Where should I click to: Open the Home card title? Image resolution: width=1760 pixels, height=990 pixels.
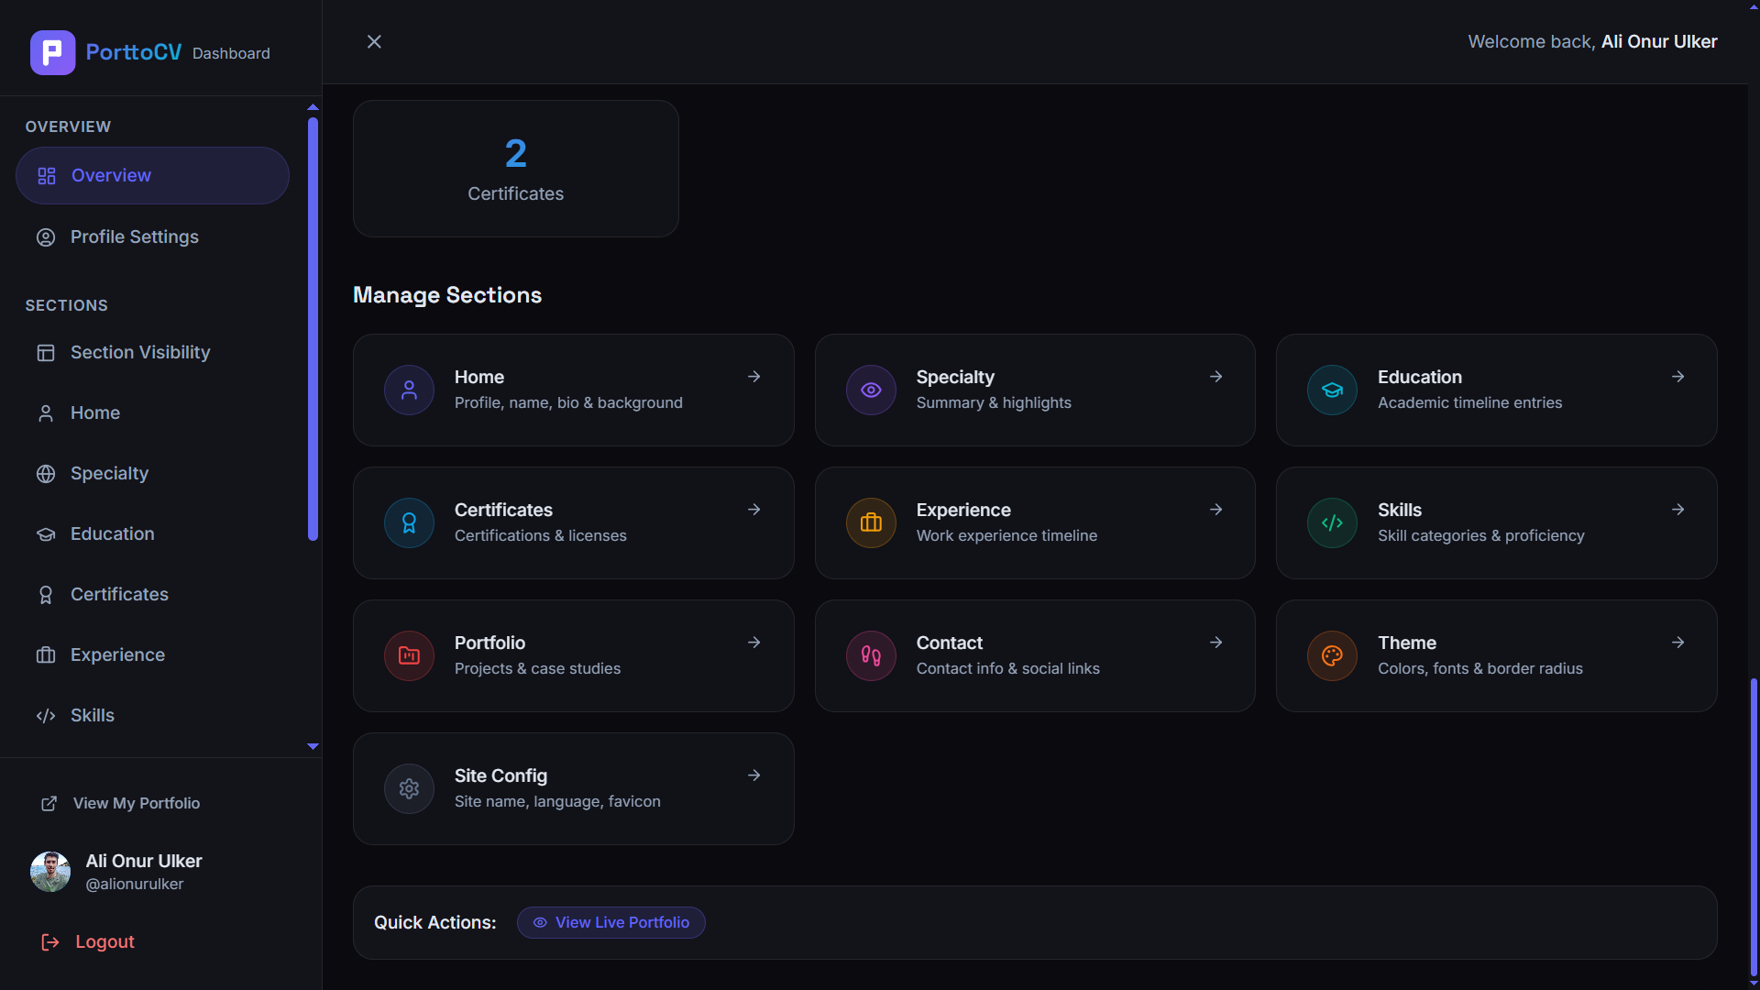479,377
